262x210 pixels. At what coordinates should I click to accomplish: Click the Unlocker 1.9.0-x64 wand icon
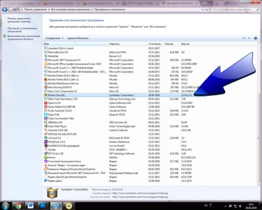46,130
